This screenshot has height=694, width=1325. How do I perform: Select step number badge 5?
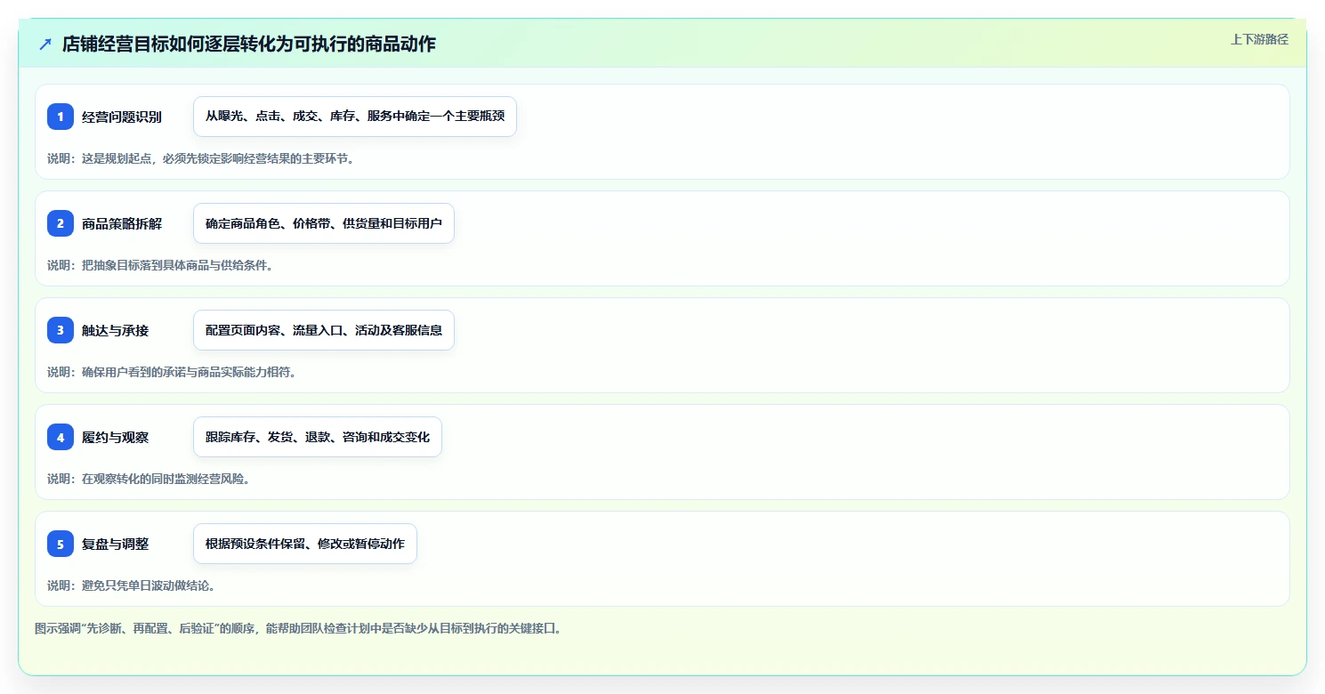point(61,544)
